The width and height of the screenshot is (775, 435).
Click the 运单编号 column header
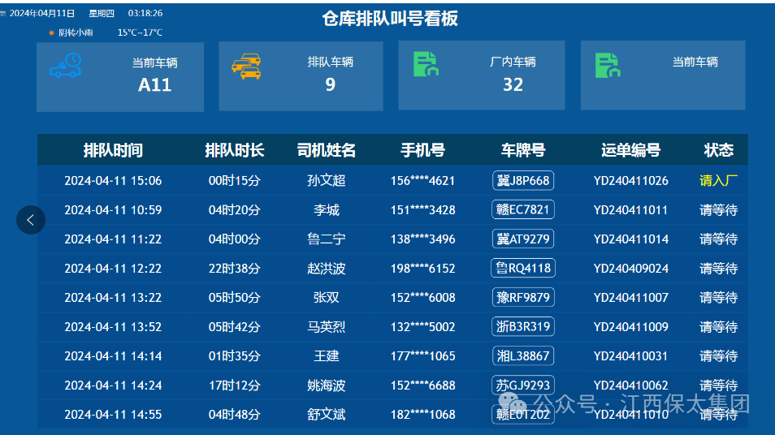coord(630,150)
